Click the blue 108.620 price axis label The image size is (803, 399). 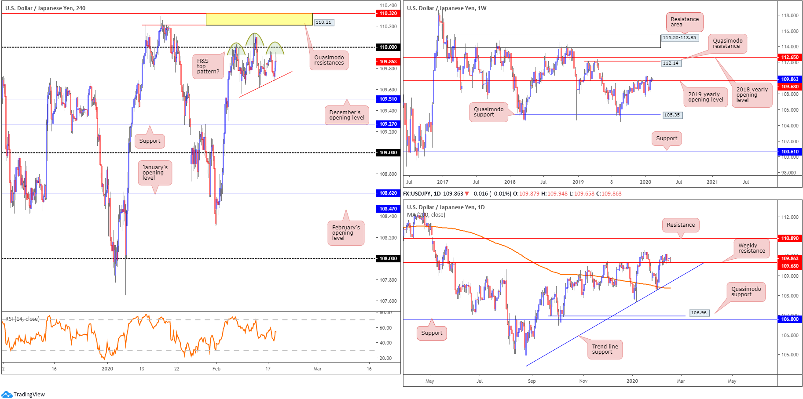point(388,193)
